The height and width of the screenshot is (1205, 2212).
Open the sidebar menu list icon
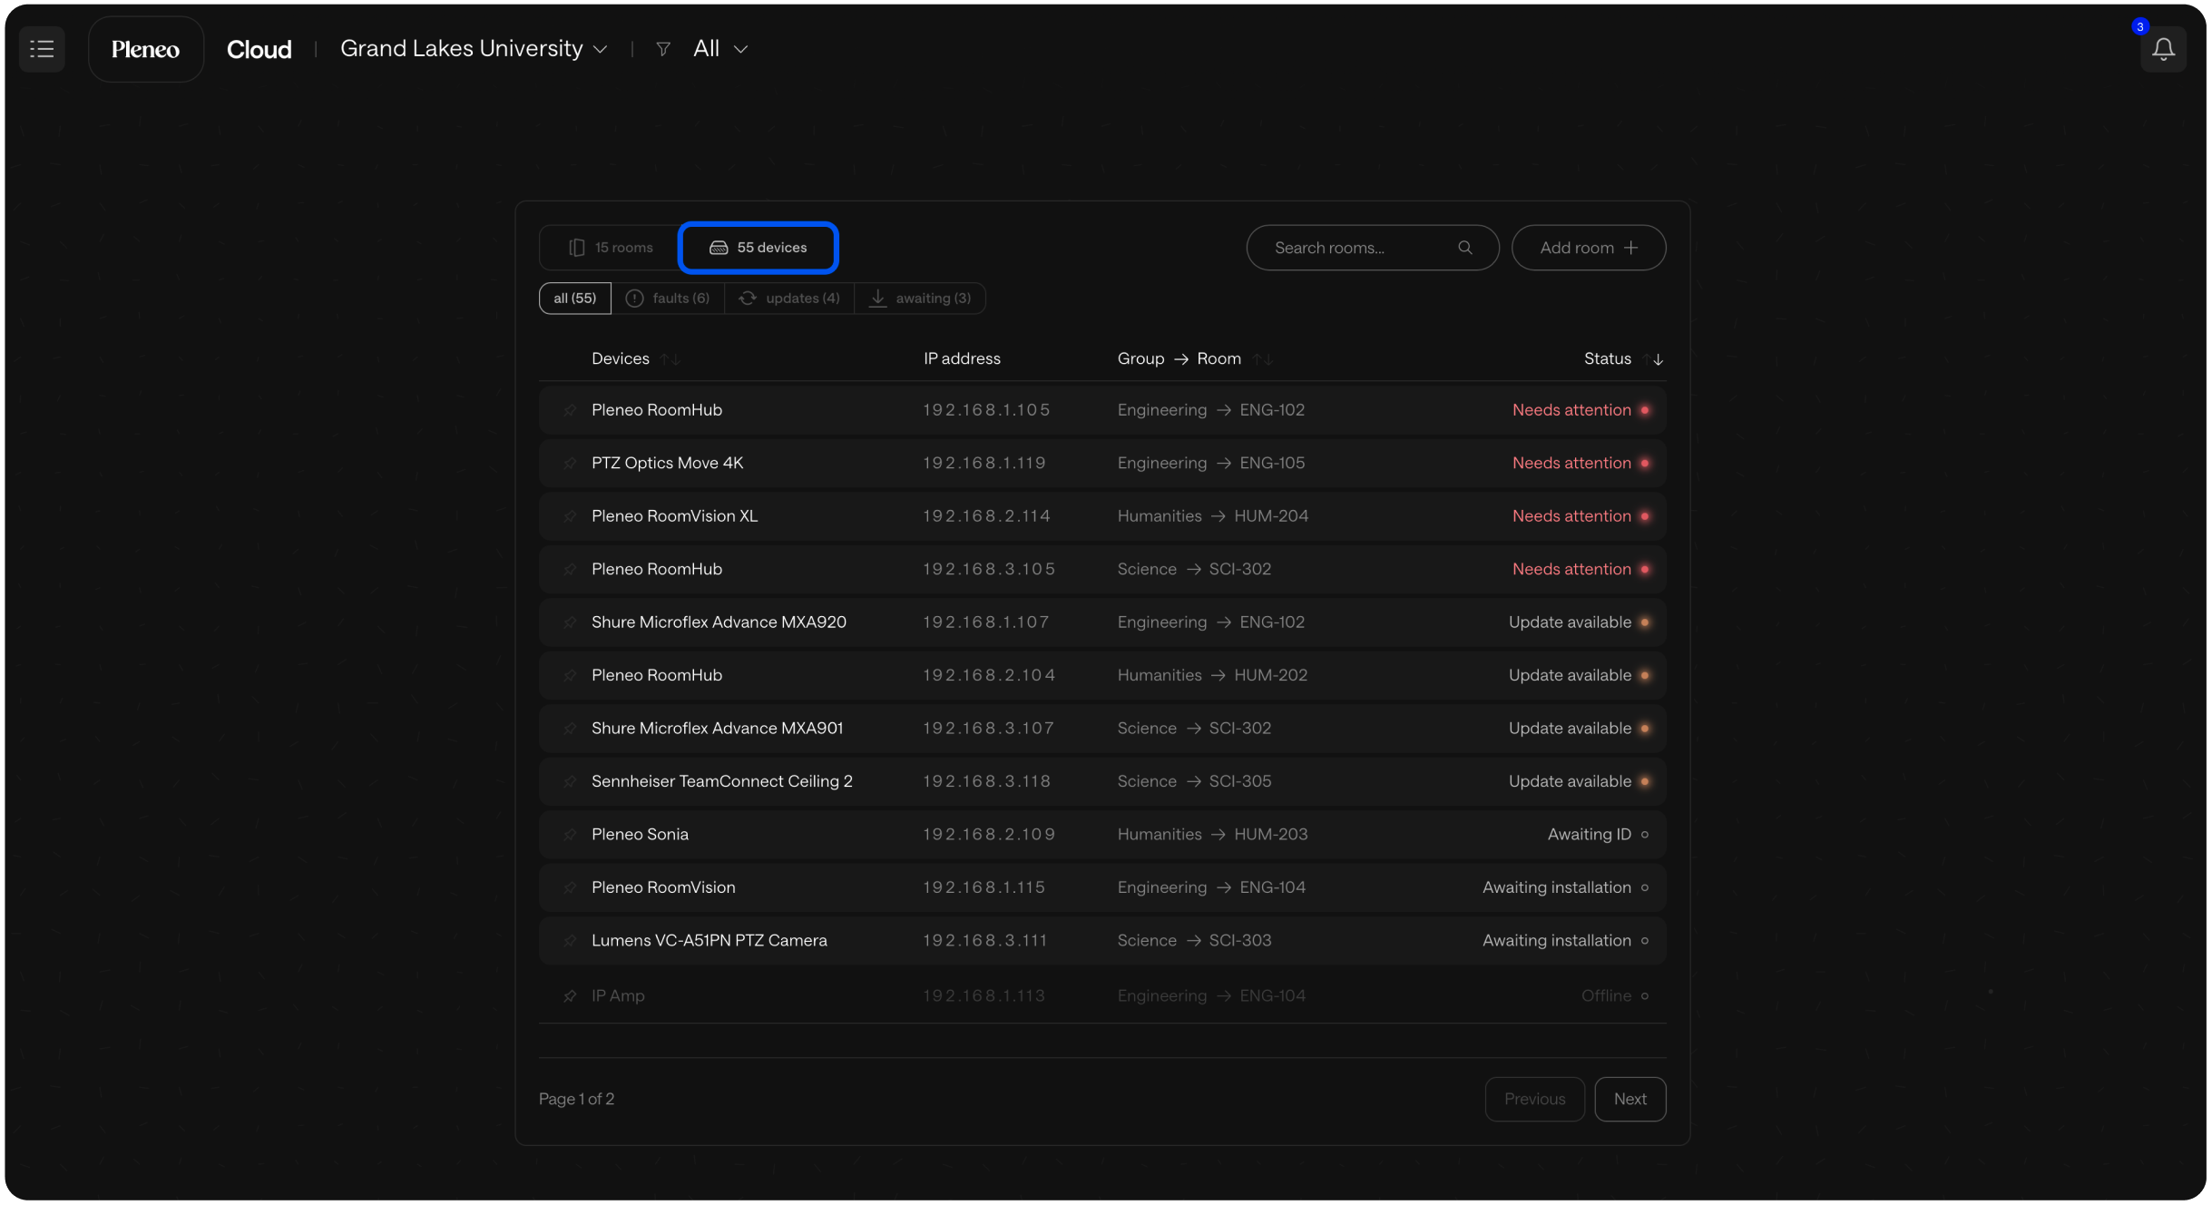pos(42,49)
